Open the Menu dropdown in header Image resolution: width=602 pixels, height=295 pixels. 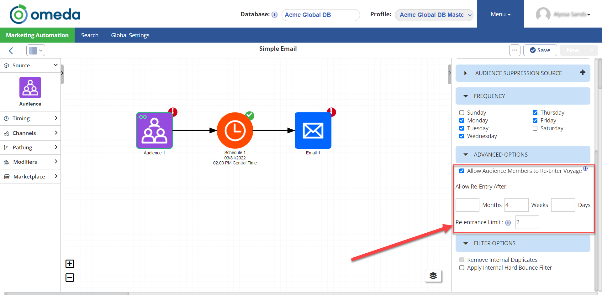(500, 14)
